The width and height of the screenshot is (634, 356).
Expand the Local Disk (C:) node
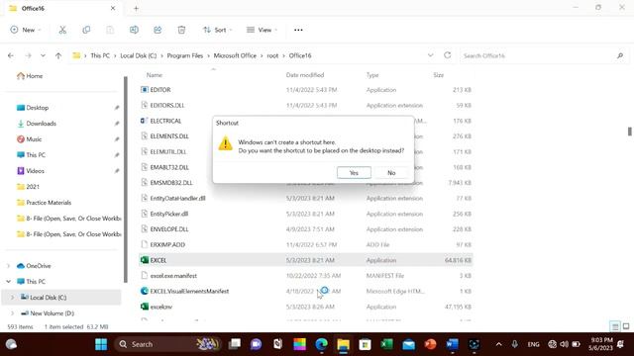tap(12, 298)
